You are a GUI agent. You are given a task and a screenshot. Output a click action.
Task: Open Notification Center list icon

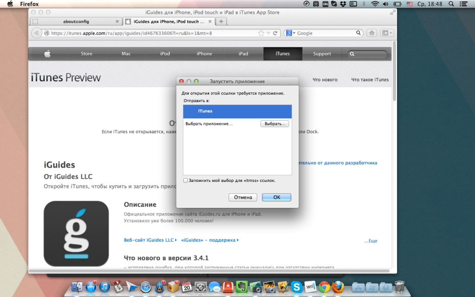point(463,4)
